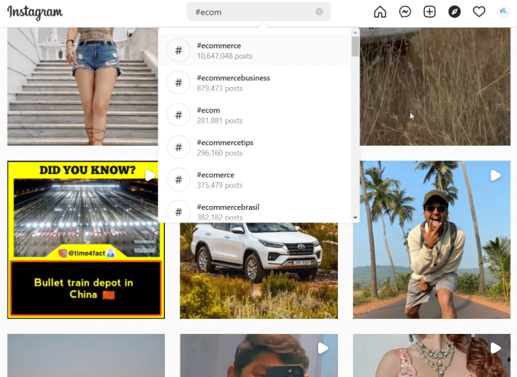Viewport: 517px width, 377px height.
Task: Open the Bullet train depot video post
Action: tap(86, 239)
